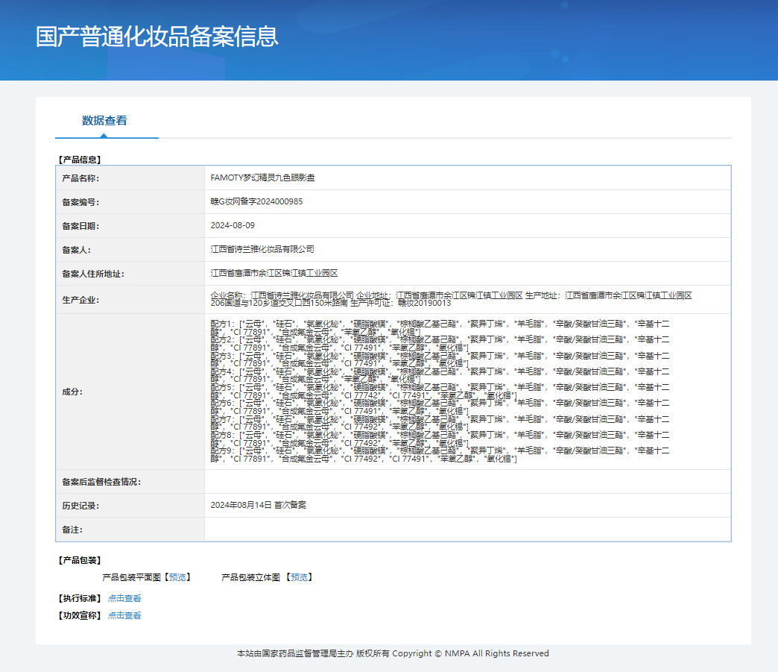Click history entry 2024年08月14日 首次备案
The height and width of the screenshot is (672, 778).
[x=258, y=505]
